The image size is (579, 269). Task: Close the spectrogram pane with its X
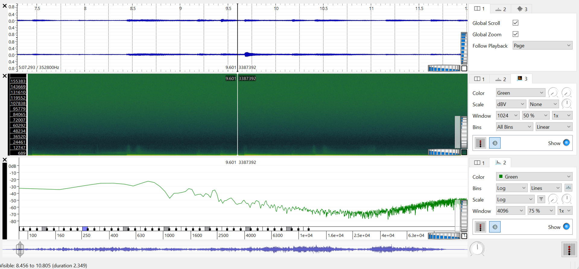(5, 76)
